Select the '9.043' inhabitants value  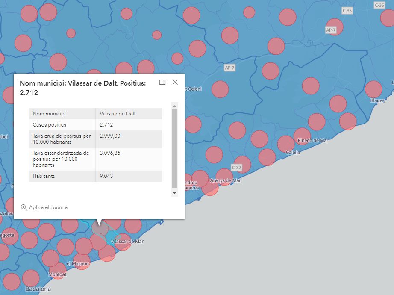pyautogui.click(x=129, y=176)
